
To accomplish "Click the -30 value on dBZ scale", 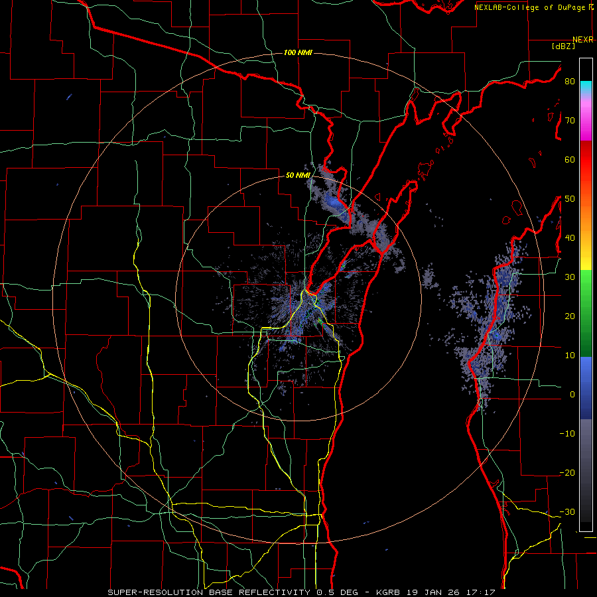I will (567, 511).
